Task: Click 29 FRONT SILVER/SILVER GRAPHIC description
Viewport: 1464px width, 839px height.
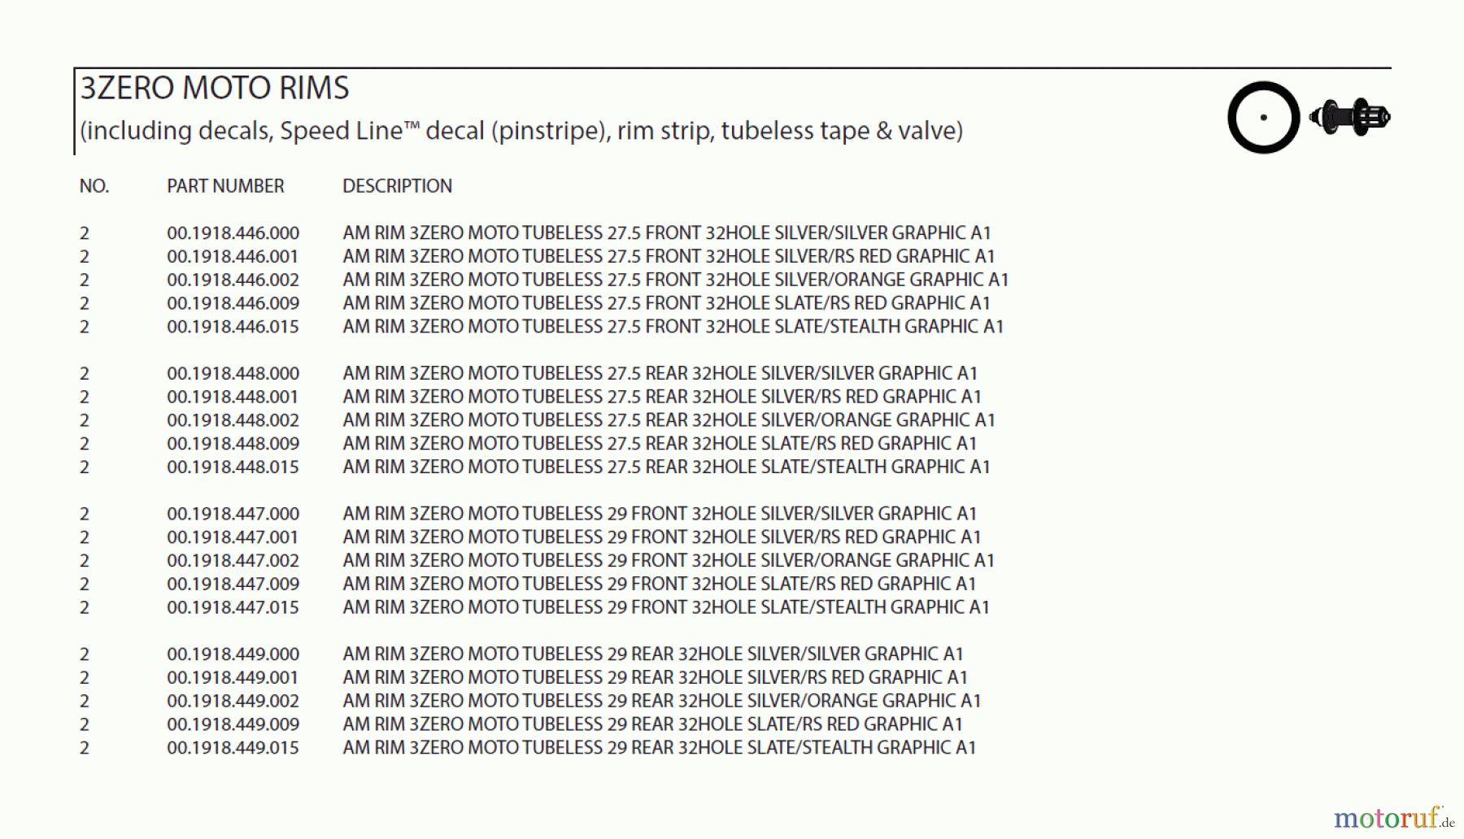Action: [x=660, y=515]
